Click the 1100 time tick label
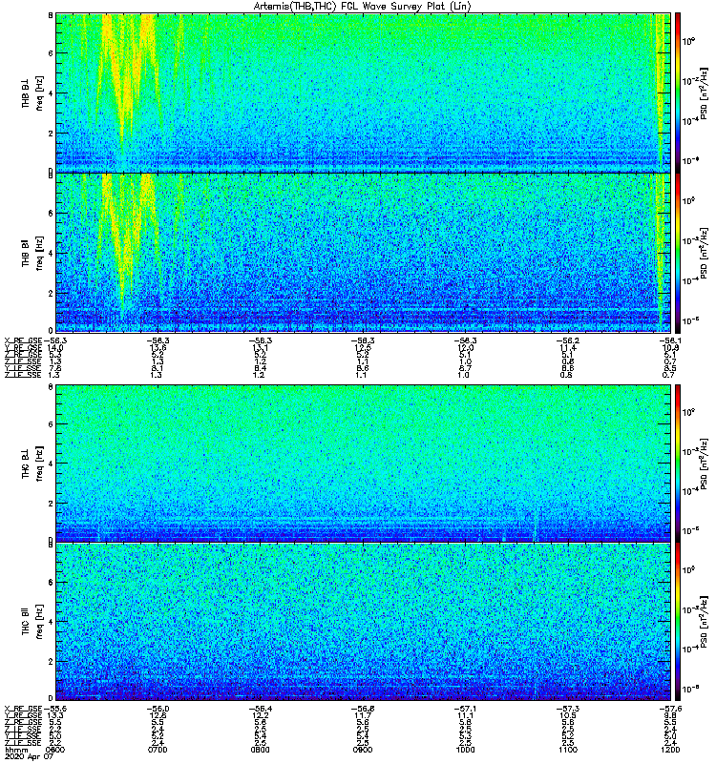716x763 pixels. tap(568, 750)
